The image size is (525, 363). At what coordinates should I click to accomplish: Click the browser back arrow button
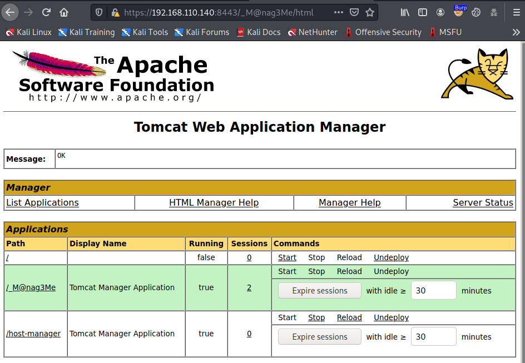click(x=11, y=12)
